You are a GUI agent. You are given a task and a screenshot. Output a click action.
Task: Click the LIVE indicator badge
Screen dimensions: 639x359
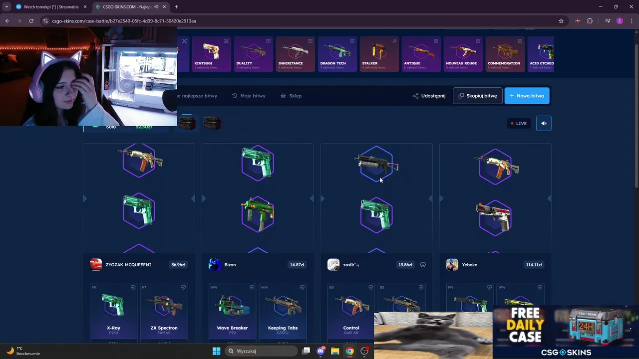pos(518,123)
